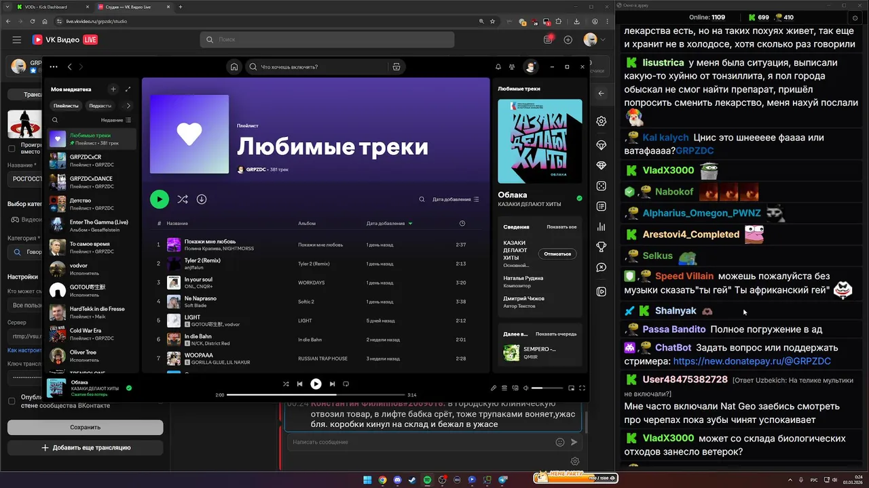Image resolution: width=869 pixels, height=488 pixels.
Task: Click the filter chips right-arrow chevron
Action: click(128, 106)
